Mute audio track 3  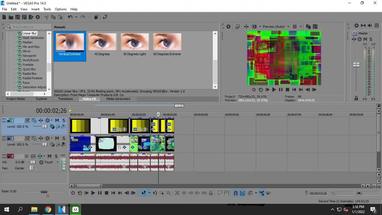49,156
